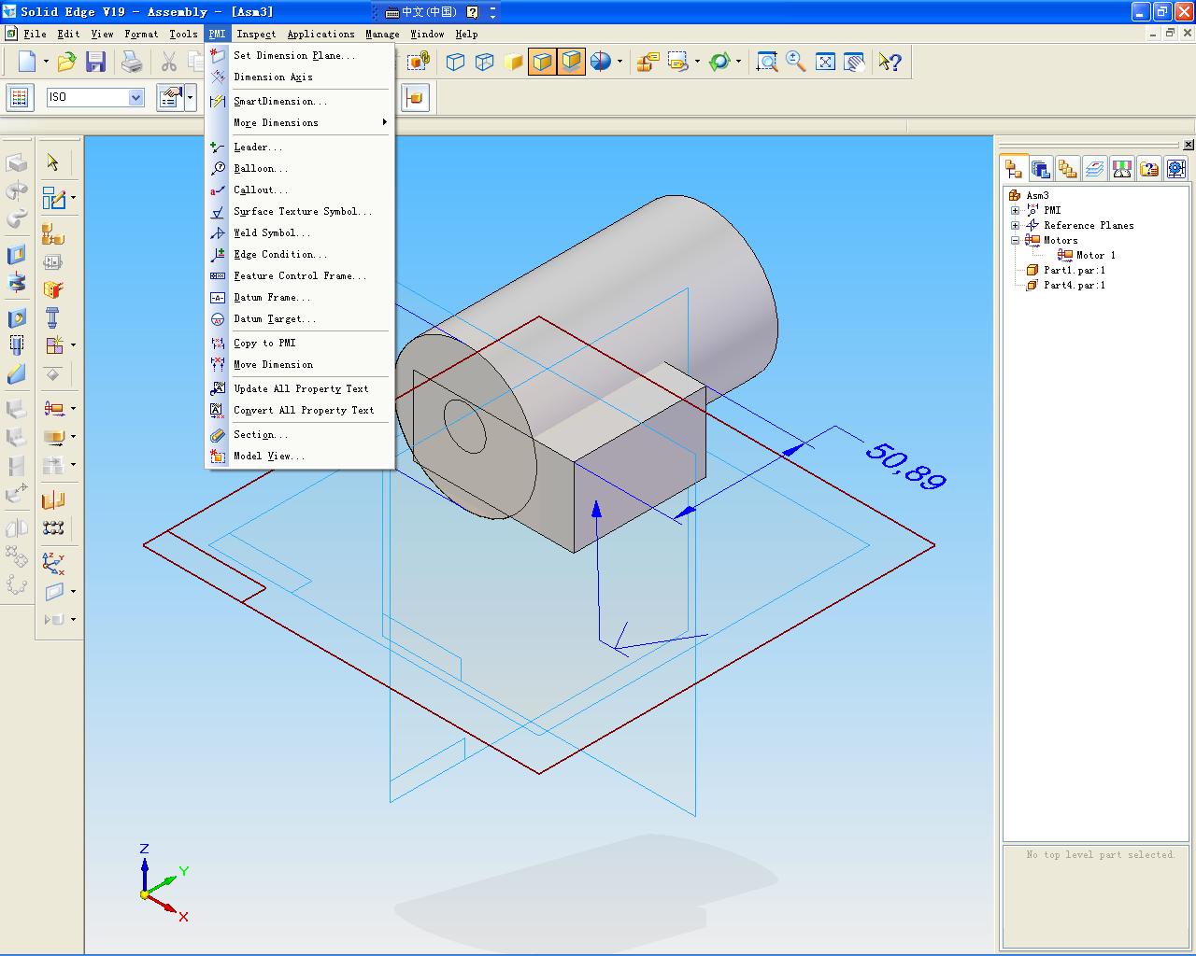
Task: Open the dropdown arrow next to New icon
Action: (x=45, y=63)
